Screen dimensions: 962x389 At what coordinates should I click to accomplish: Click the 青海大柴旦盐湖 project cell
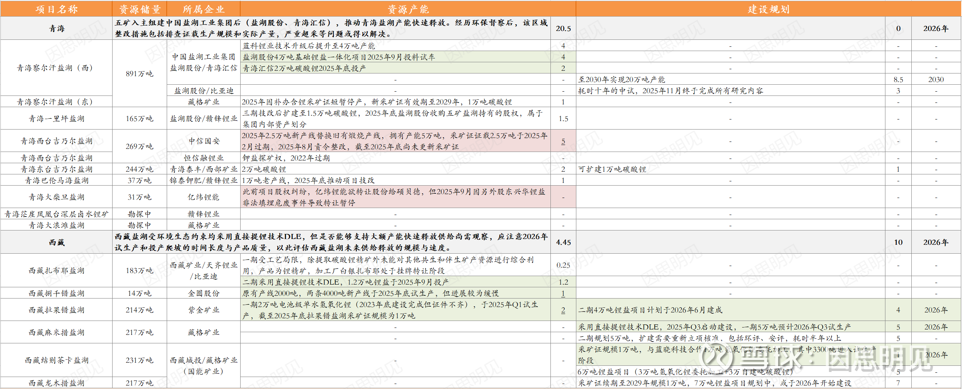56,197
